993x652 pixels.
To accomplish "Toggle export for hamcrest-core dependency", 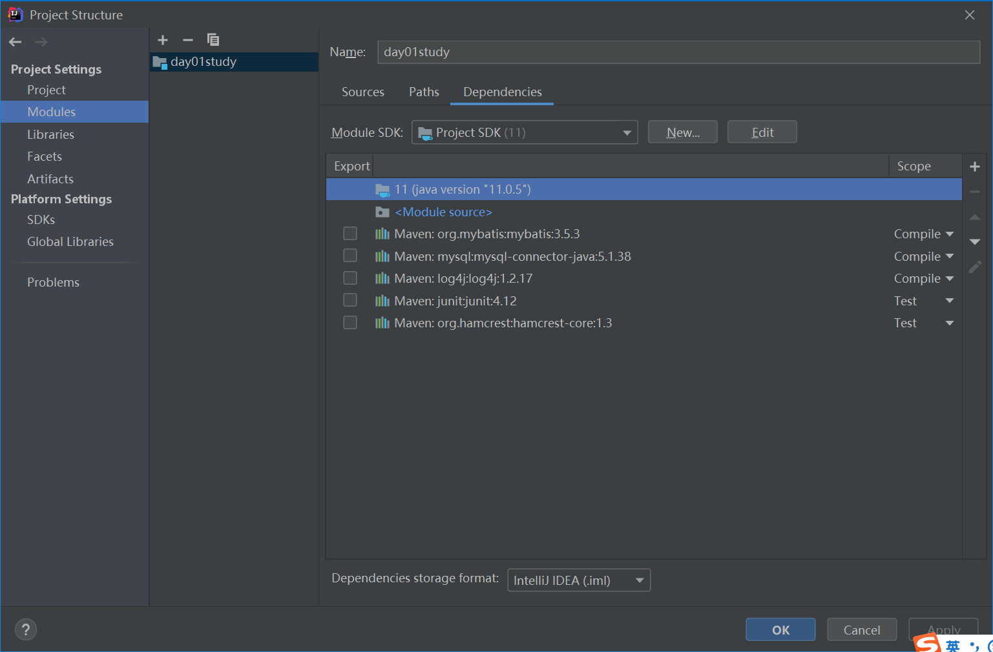I will [x=350, y=322].
